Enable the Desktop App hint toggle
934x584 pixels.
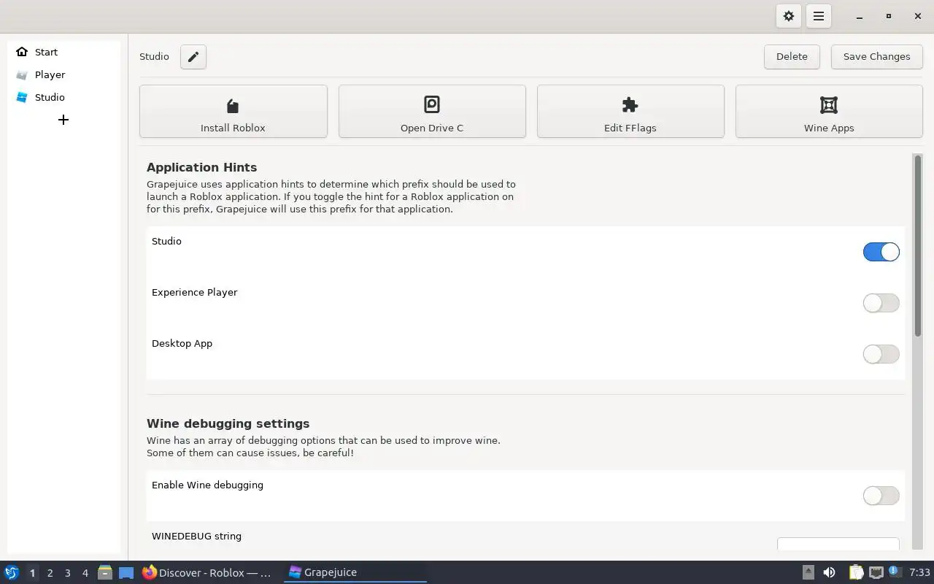(881, 354)
